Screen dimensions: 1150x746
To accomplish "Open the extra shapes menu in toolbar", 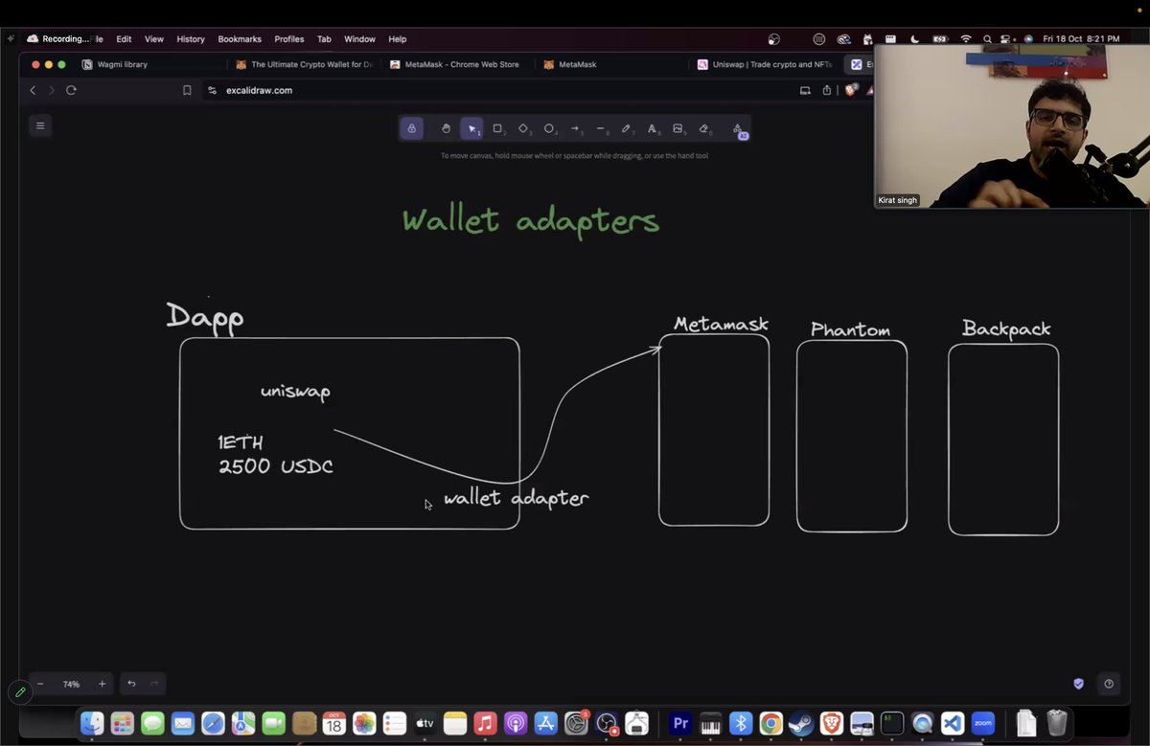I will point(738,128).
